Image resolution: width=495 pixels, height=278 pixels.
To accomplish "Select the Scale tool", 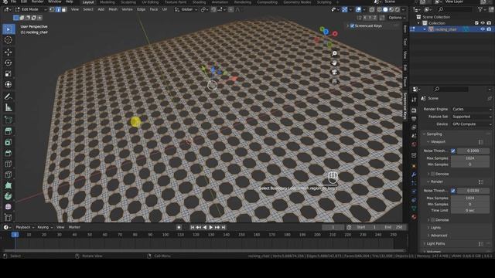I will point(9,74).
